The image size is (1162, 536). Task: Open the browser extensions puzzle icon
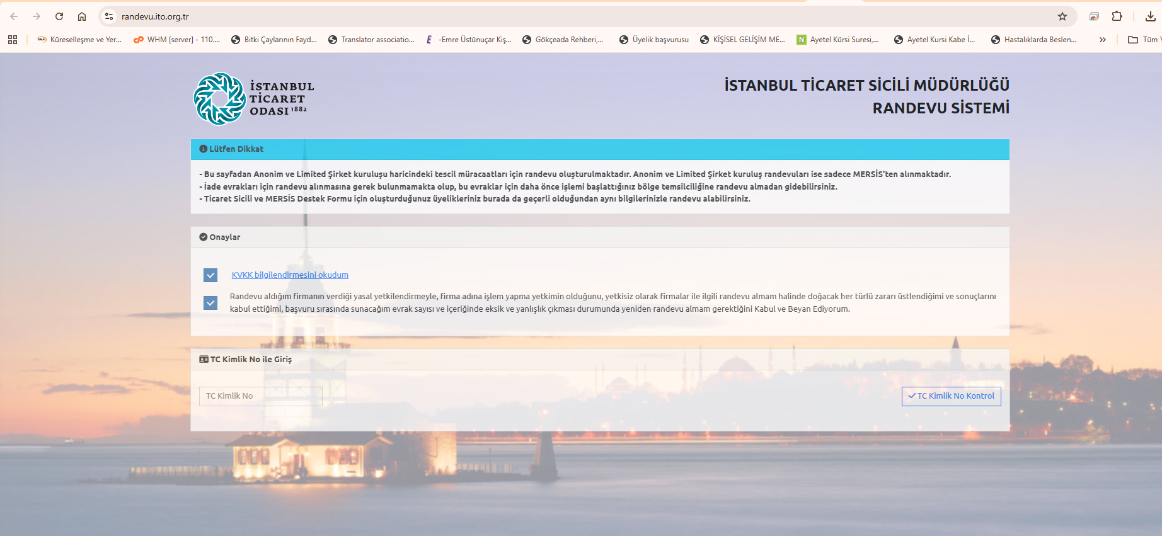pos(1117,16)
